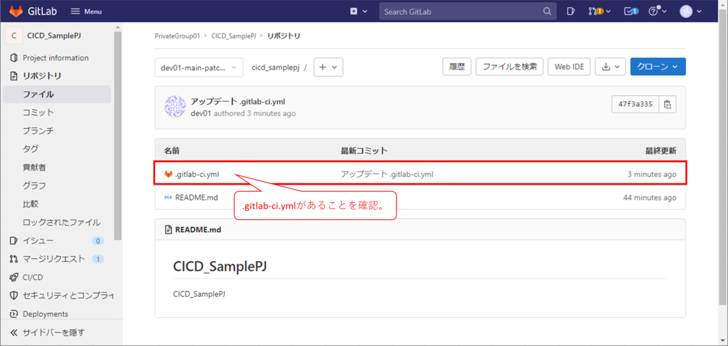This screenshot has width=728, height=346.
Task: Open the dev01-main-patc branch dropdown
Action: coord(199,67)
